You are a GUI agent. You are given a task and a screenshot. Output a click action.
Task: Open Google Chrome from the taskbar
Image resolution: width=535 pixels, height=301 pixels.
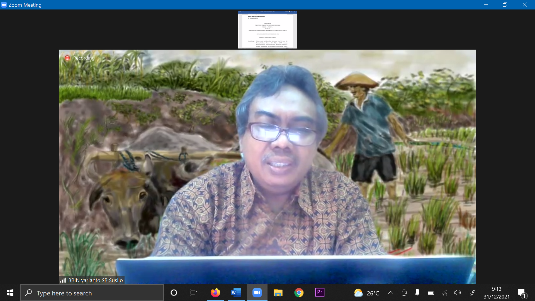click(299, 293)
